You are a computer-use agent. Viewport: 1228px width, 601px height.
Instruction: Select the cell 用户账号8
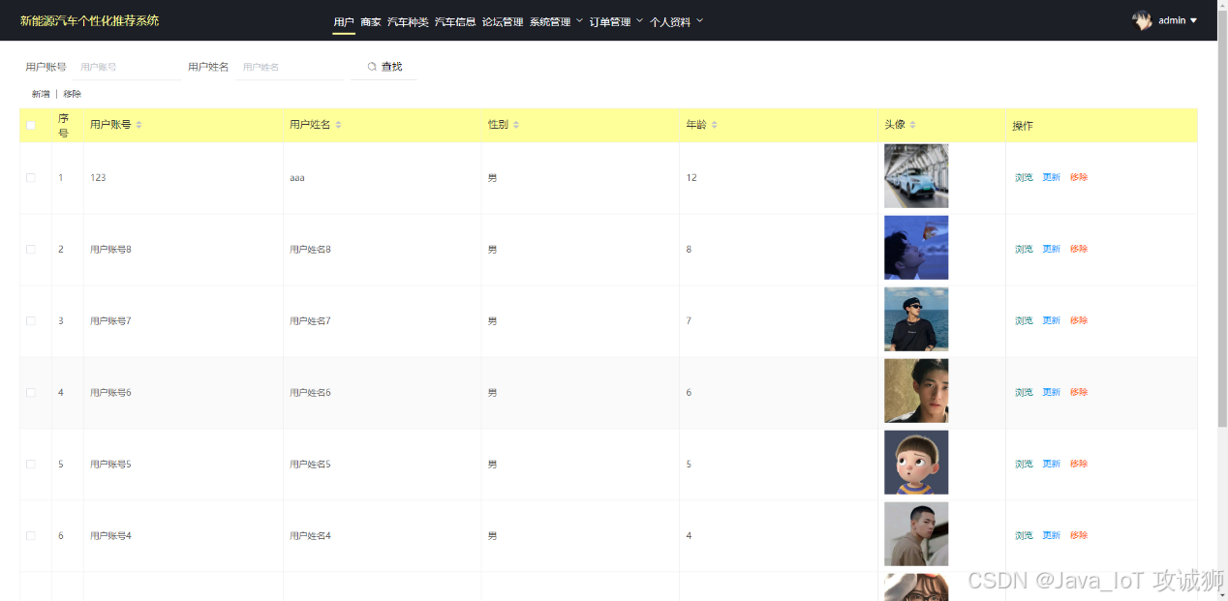(183, 250)
